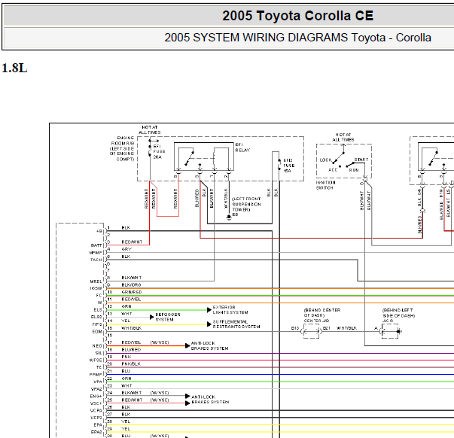Image resolution: width=454 pixels, height=438 pixels.
Task: Click the 'MREL' terminal label
Action: tap(96, 281)
